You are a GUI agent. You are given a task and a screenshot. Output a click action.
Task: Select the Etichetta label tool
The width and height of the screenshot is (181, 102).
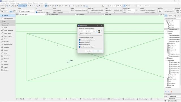6,42
